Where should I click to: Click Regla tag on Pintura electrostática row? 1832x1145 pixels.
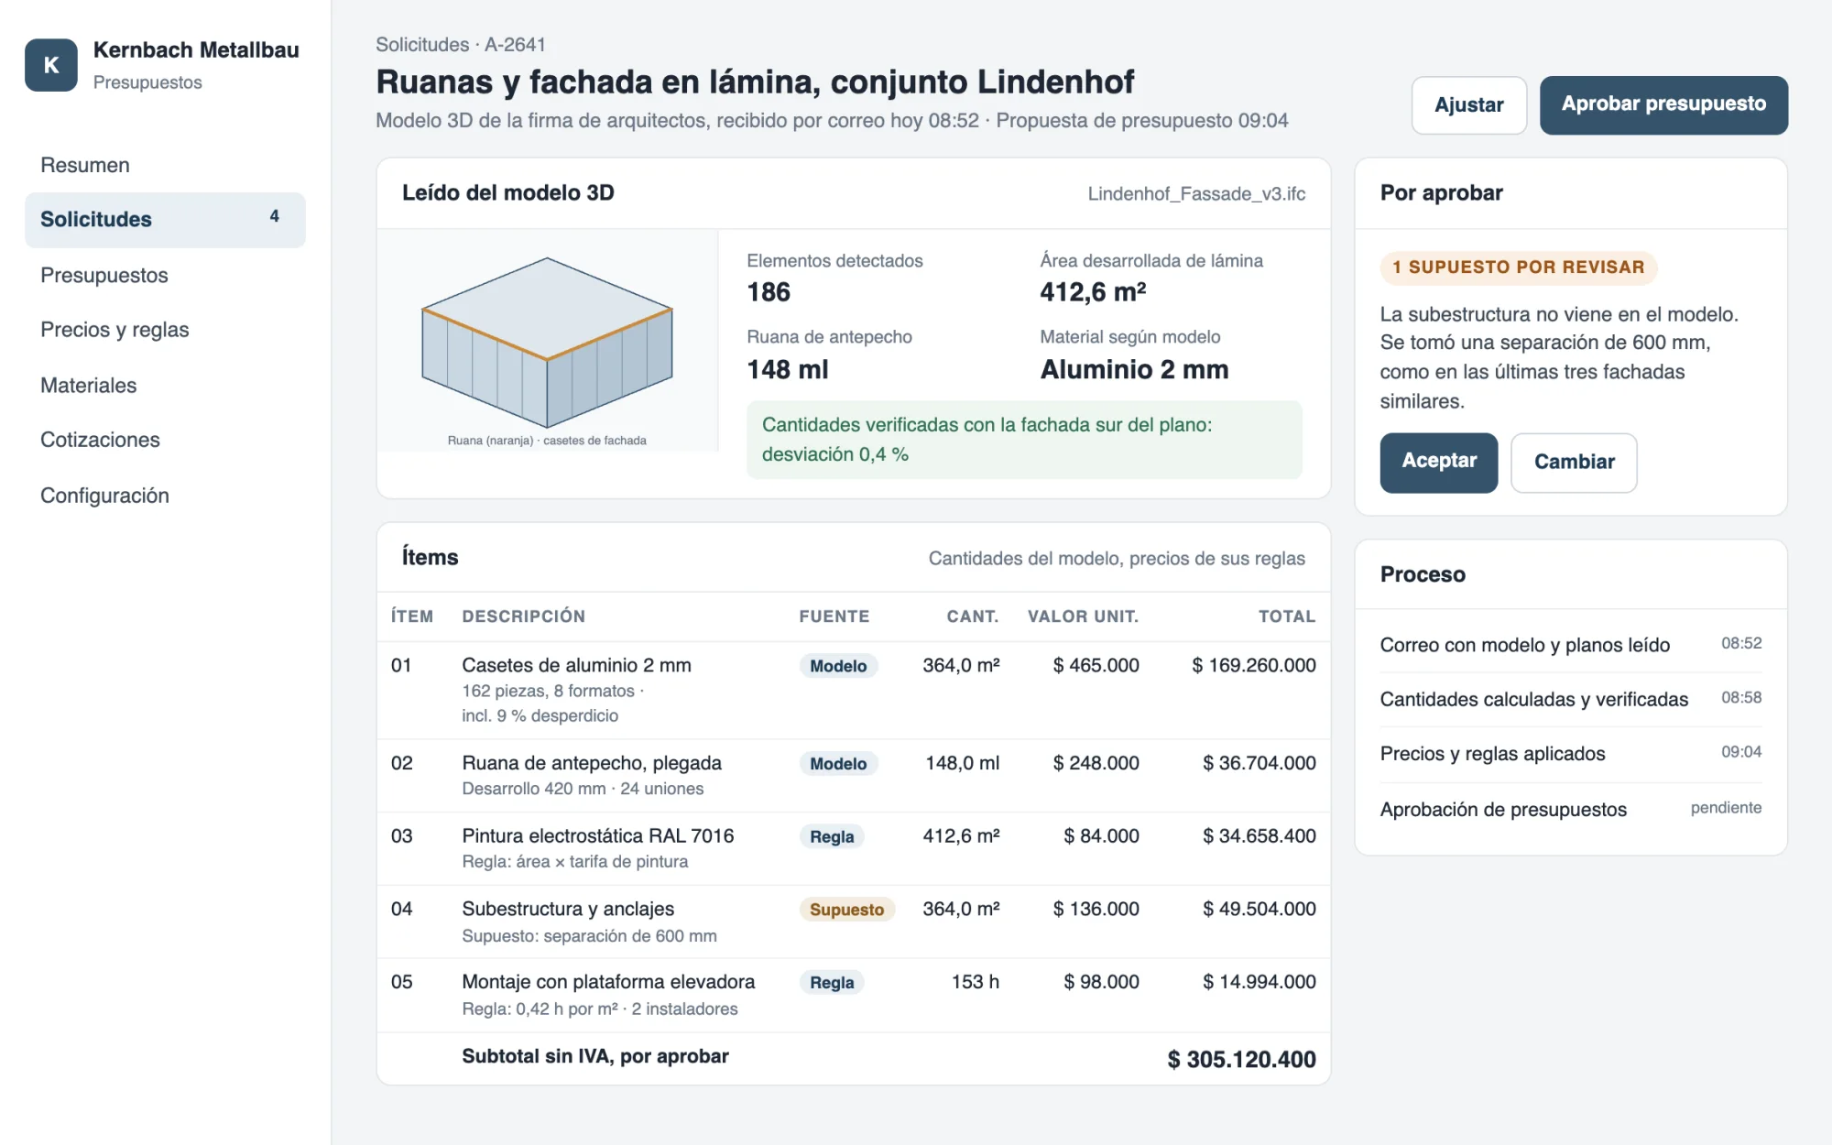(832, 836)
